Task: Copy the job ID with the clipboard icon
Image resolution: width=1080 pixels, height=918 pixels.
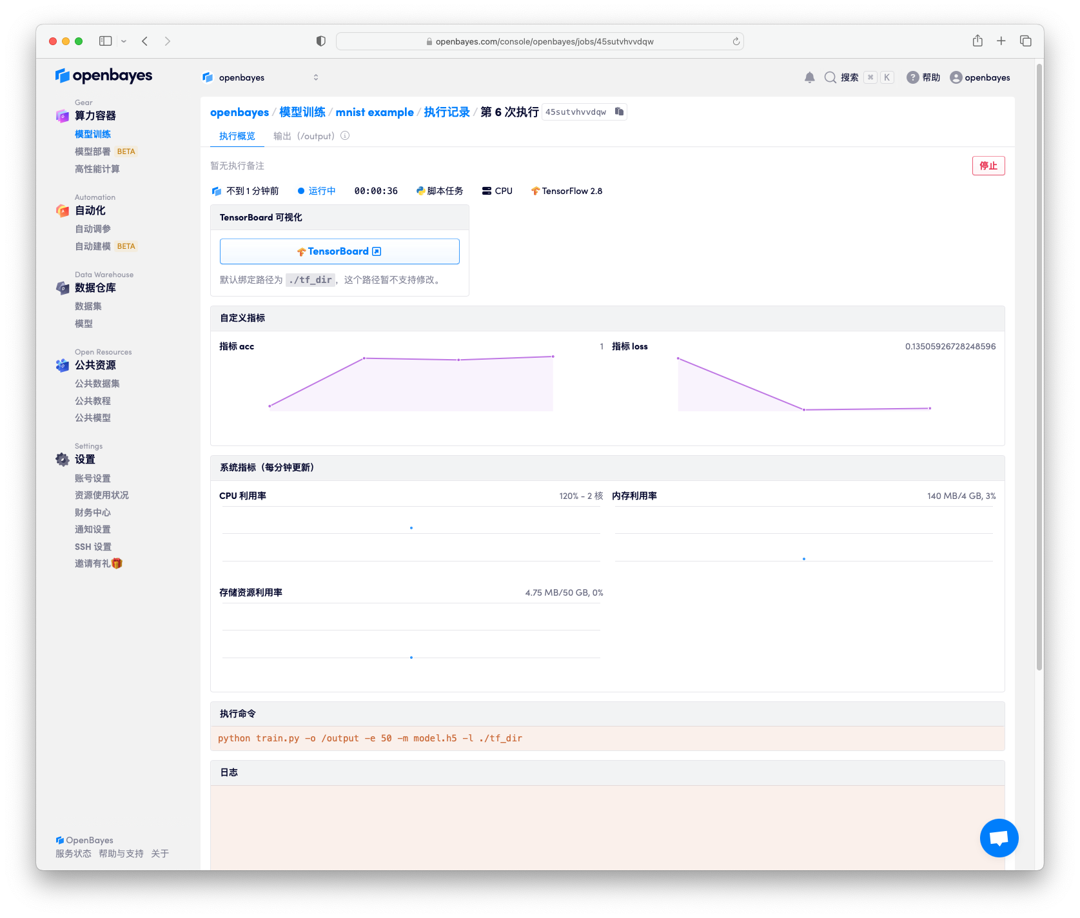Action: [x=619, y=112]
